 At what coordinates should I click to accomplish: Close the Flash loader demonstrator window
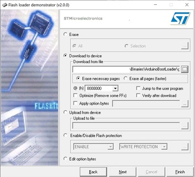(187, 5)
